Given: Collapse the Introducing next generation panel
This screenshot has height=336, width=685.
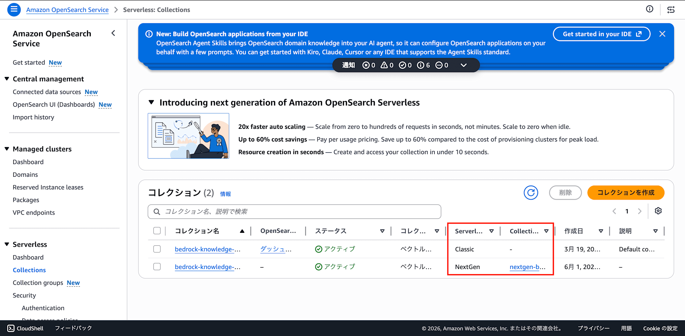Looking at the screenshot, I should pos(151,102).
